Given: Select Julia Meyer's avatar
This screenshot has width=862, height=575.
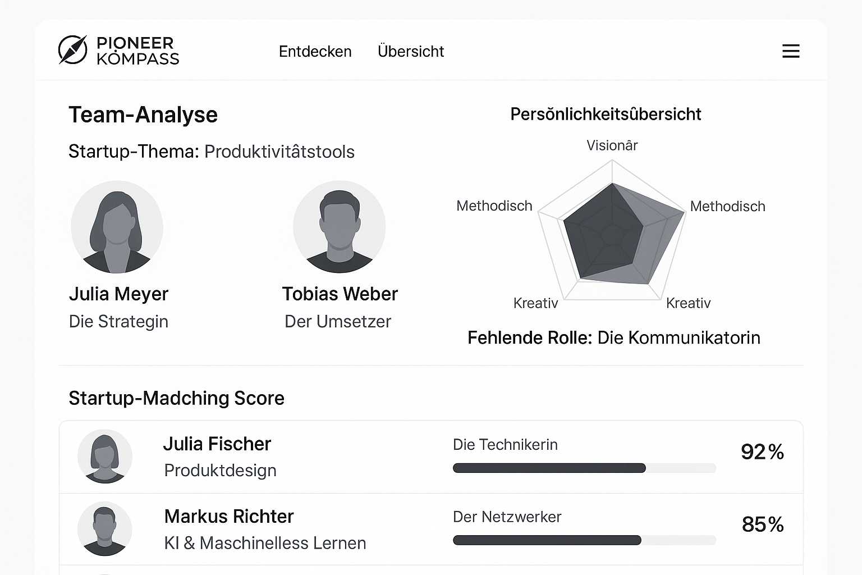Looking at the screenshot, I should coord(117,227).
